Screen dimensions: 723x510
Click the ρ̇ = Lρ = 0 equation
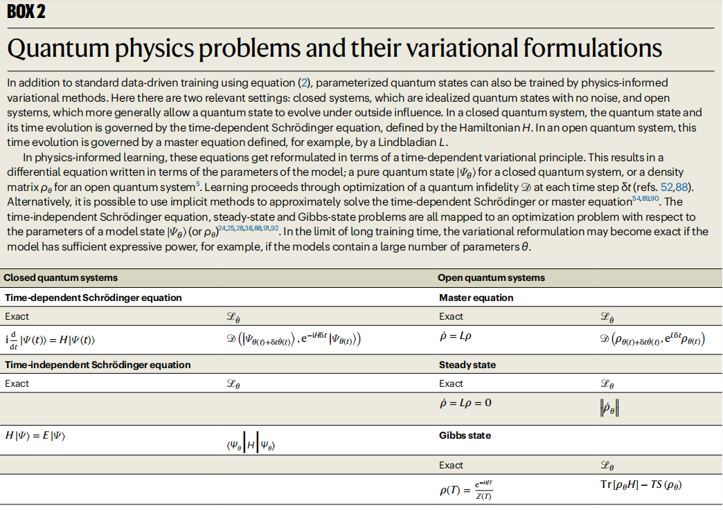click(465, 403)
